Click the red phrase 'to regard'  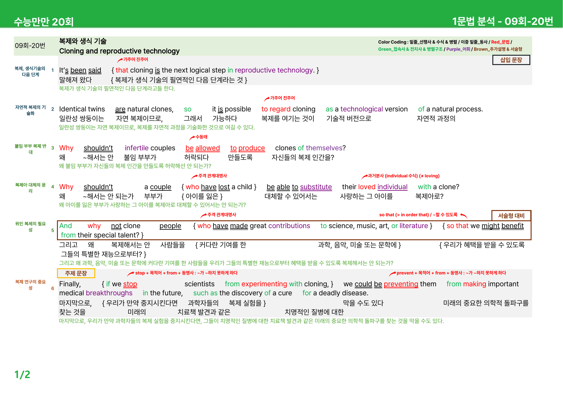point(276,109)
